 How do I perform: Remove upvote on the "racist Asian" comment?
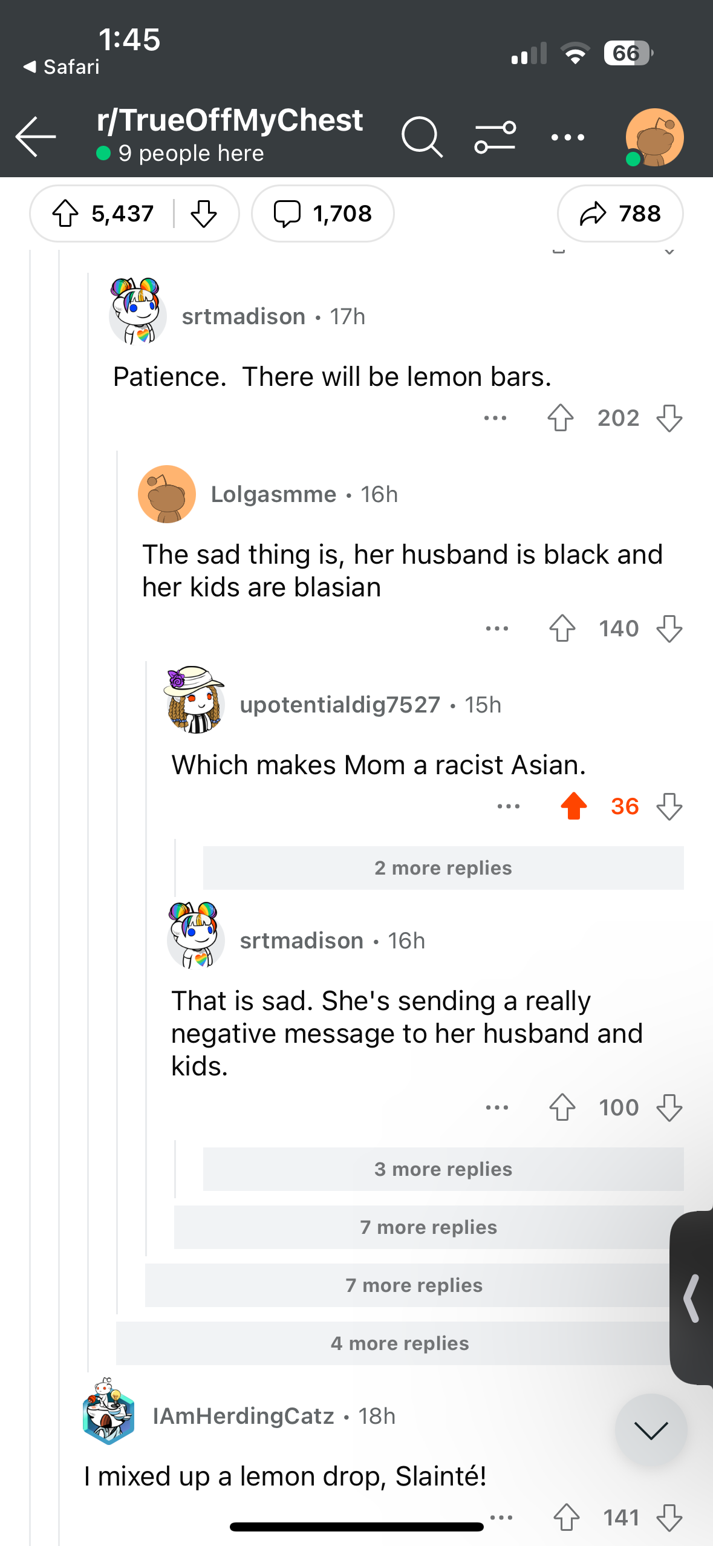point(574,806)
